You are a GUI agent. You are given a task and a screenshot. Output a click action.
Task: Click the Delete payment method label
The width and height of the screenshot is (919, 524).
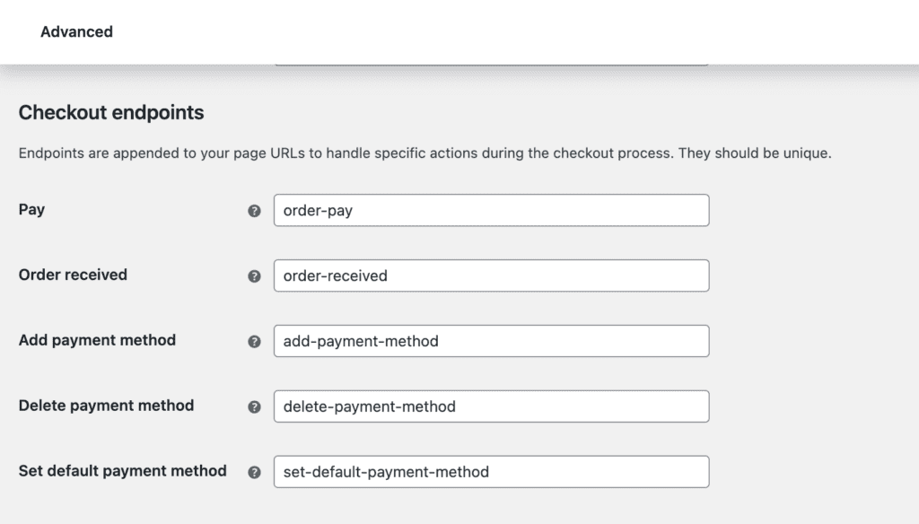click(106, 406)
